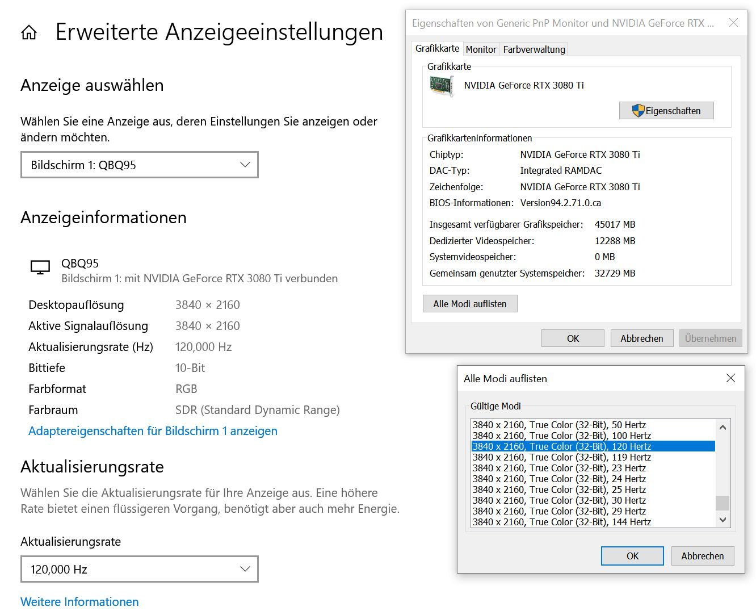Go to Settings home via house icon
Screen dimensions: 756x615
pos(29,33)
